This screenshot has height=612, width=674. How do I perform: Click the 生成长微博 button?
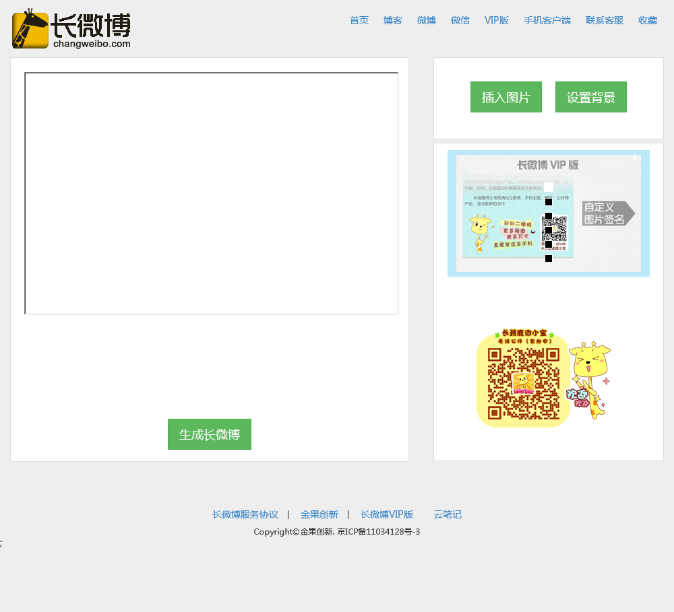210,434
